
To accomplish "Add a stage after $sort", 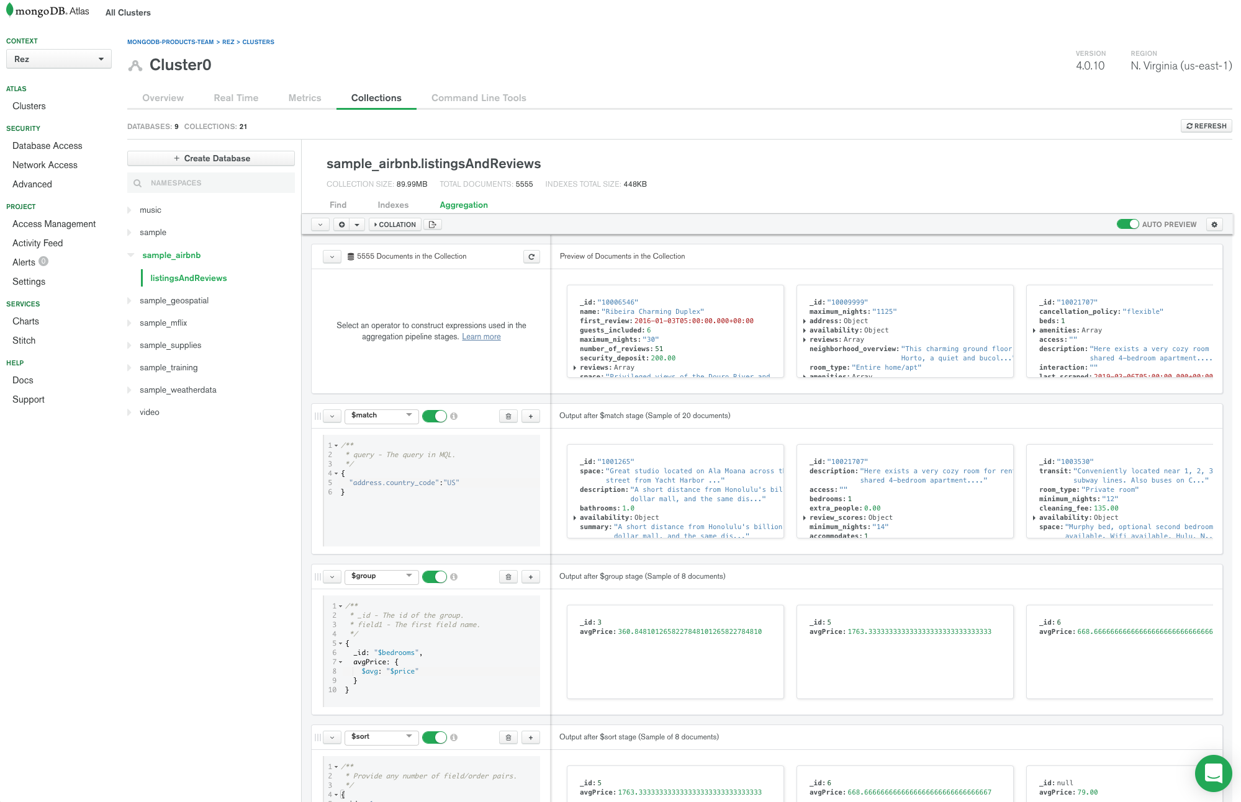I will pos(531,737).
